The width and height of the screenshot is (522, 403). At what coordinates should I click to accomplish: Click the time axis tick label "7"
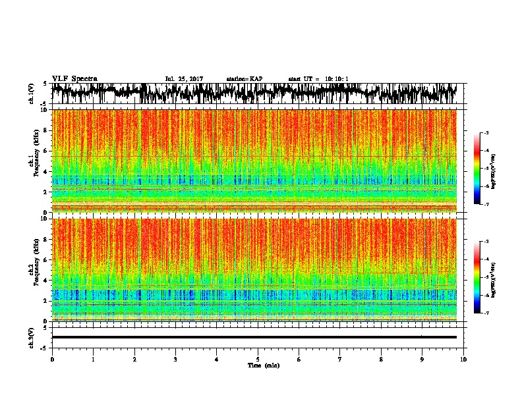(340, 360)
